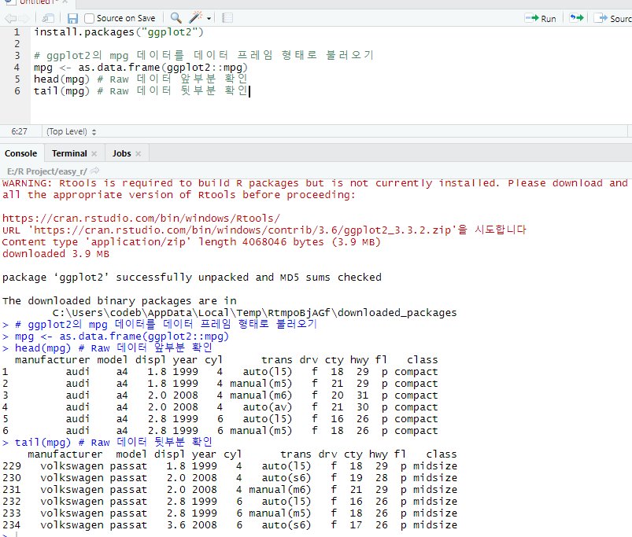Close the Jobs tab
This screenshot has width=632, height=537.
(139, 154)
